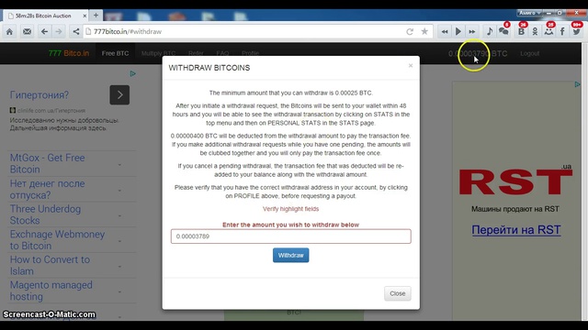
Task: Open the music note icon
Action: coord(490,31)
